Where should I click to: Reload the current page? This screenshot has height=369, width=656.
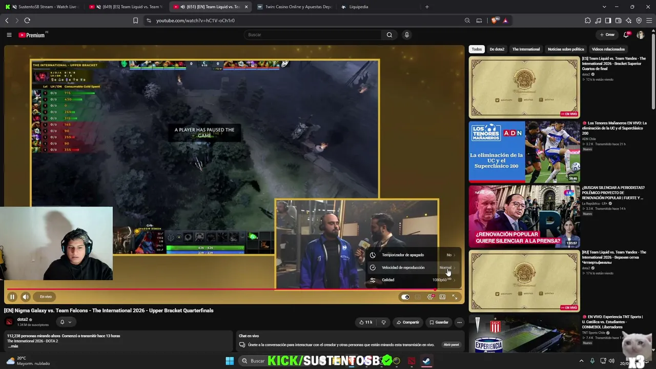pyautogui.click(x=27, y=20)
